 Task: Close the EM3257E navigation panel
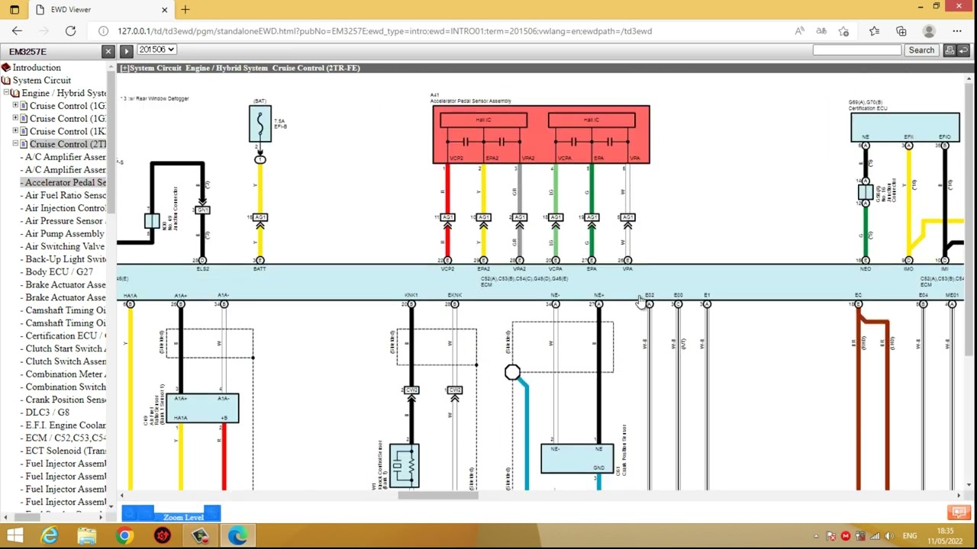(108, 51)
